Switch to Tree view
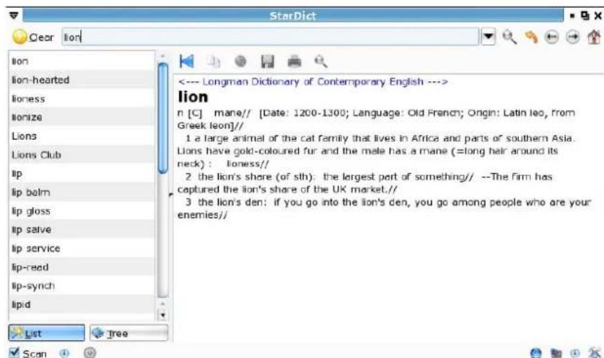This screenshot has height=358, width=604. [x=129, y=333]
